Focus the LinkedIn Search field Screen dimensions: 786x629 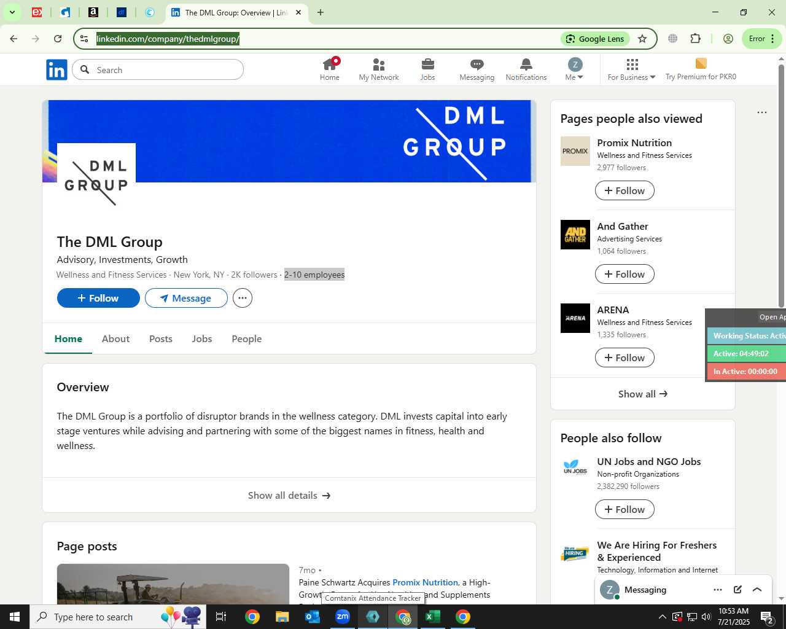pyautogui.click(x=158, y=70)
